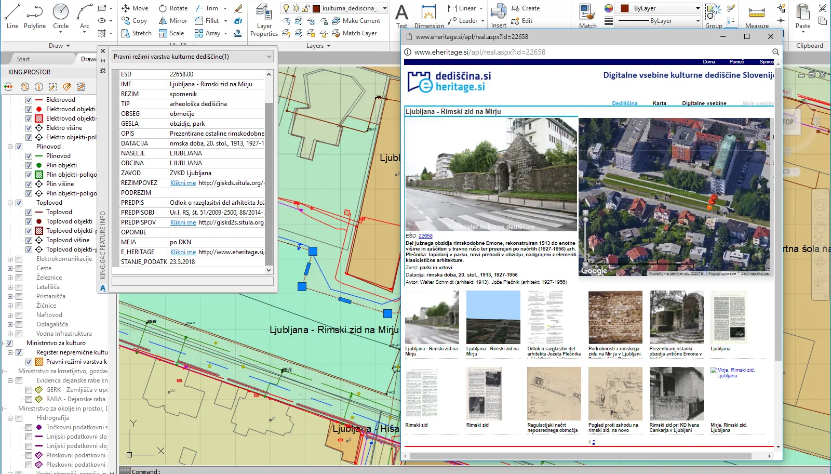Click the ByLayer color swatch
The height and width of the screenshot is (474, 831).
coord(625,8)
